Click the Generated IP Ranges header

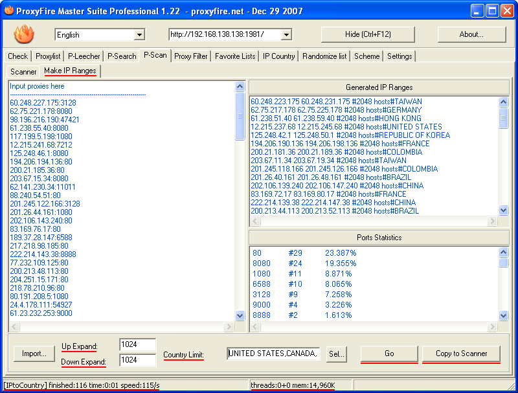point(379,87)
